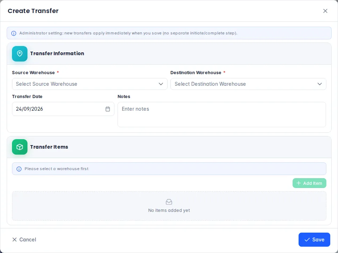
Task: Click the empty inbox icon above 'No items added yet'
Action: click(x=169, y=202)
